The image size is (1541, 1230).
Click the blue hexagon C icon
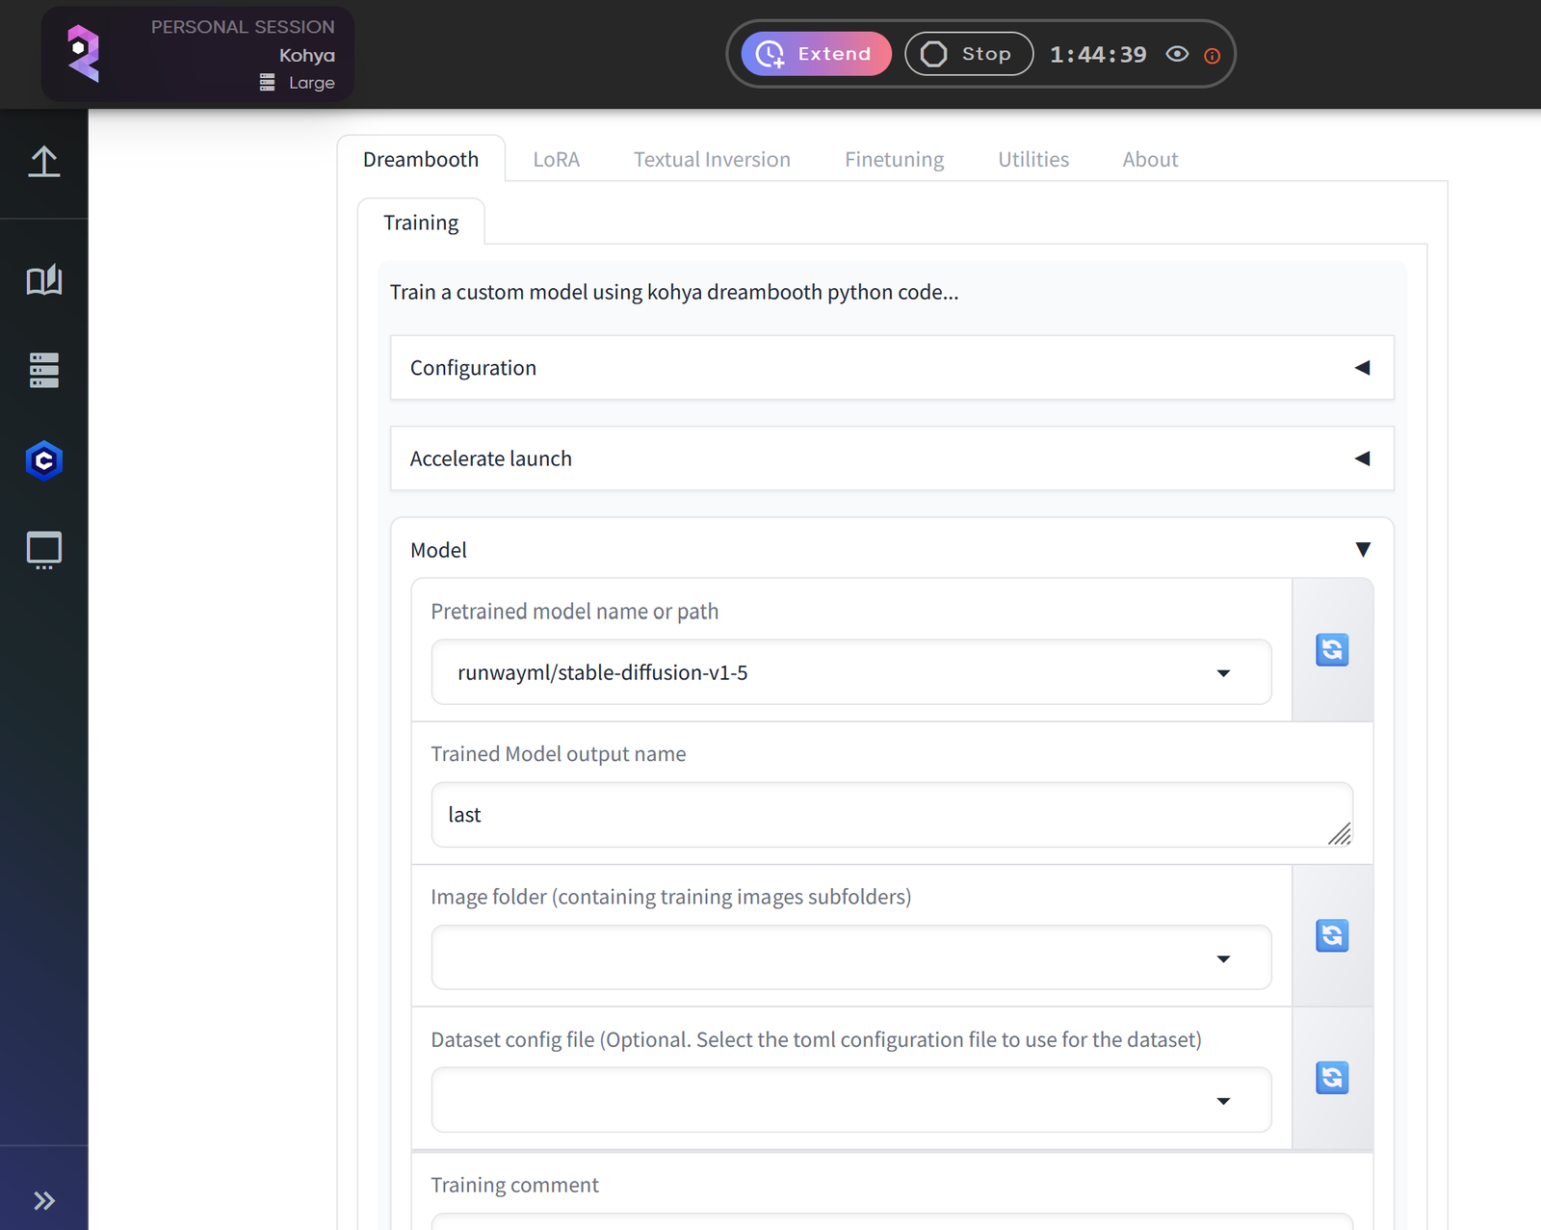click(44, 461)
